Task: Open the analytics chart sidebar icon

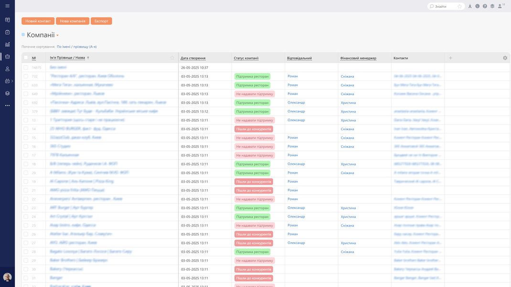Action: [x=7, y=44]
